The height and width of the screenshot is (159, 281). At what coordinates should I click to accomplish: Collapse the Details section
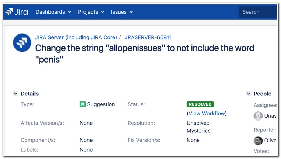[x=16, y=94]
